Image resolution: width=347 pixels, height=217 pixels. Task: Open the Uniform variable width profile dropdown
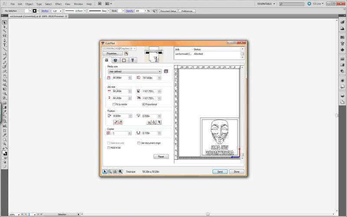point(85,11)
